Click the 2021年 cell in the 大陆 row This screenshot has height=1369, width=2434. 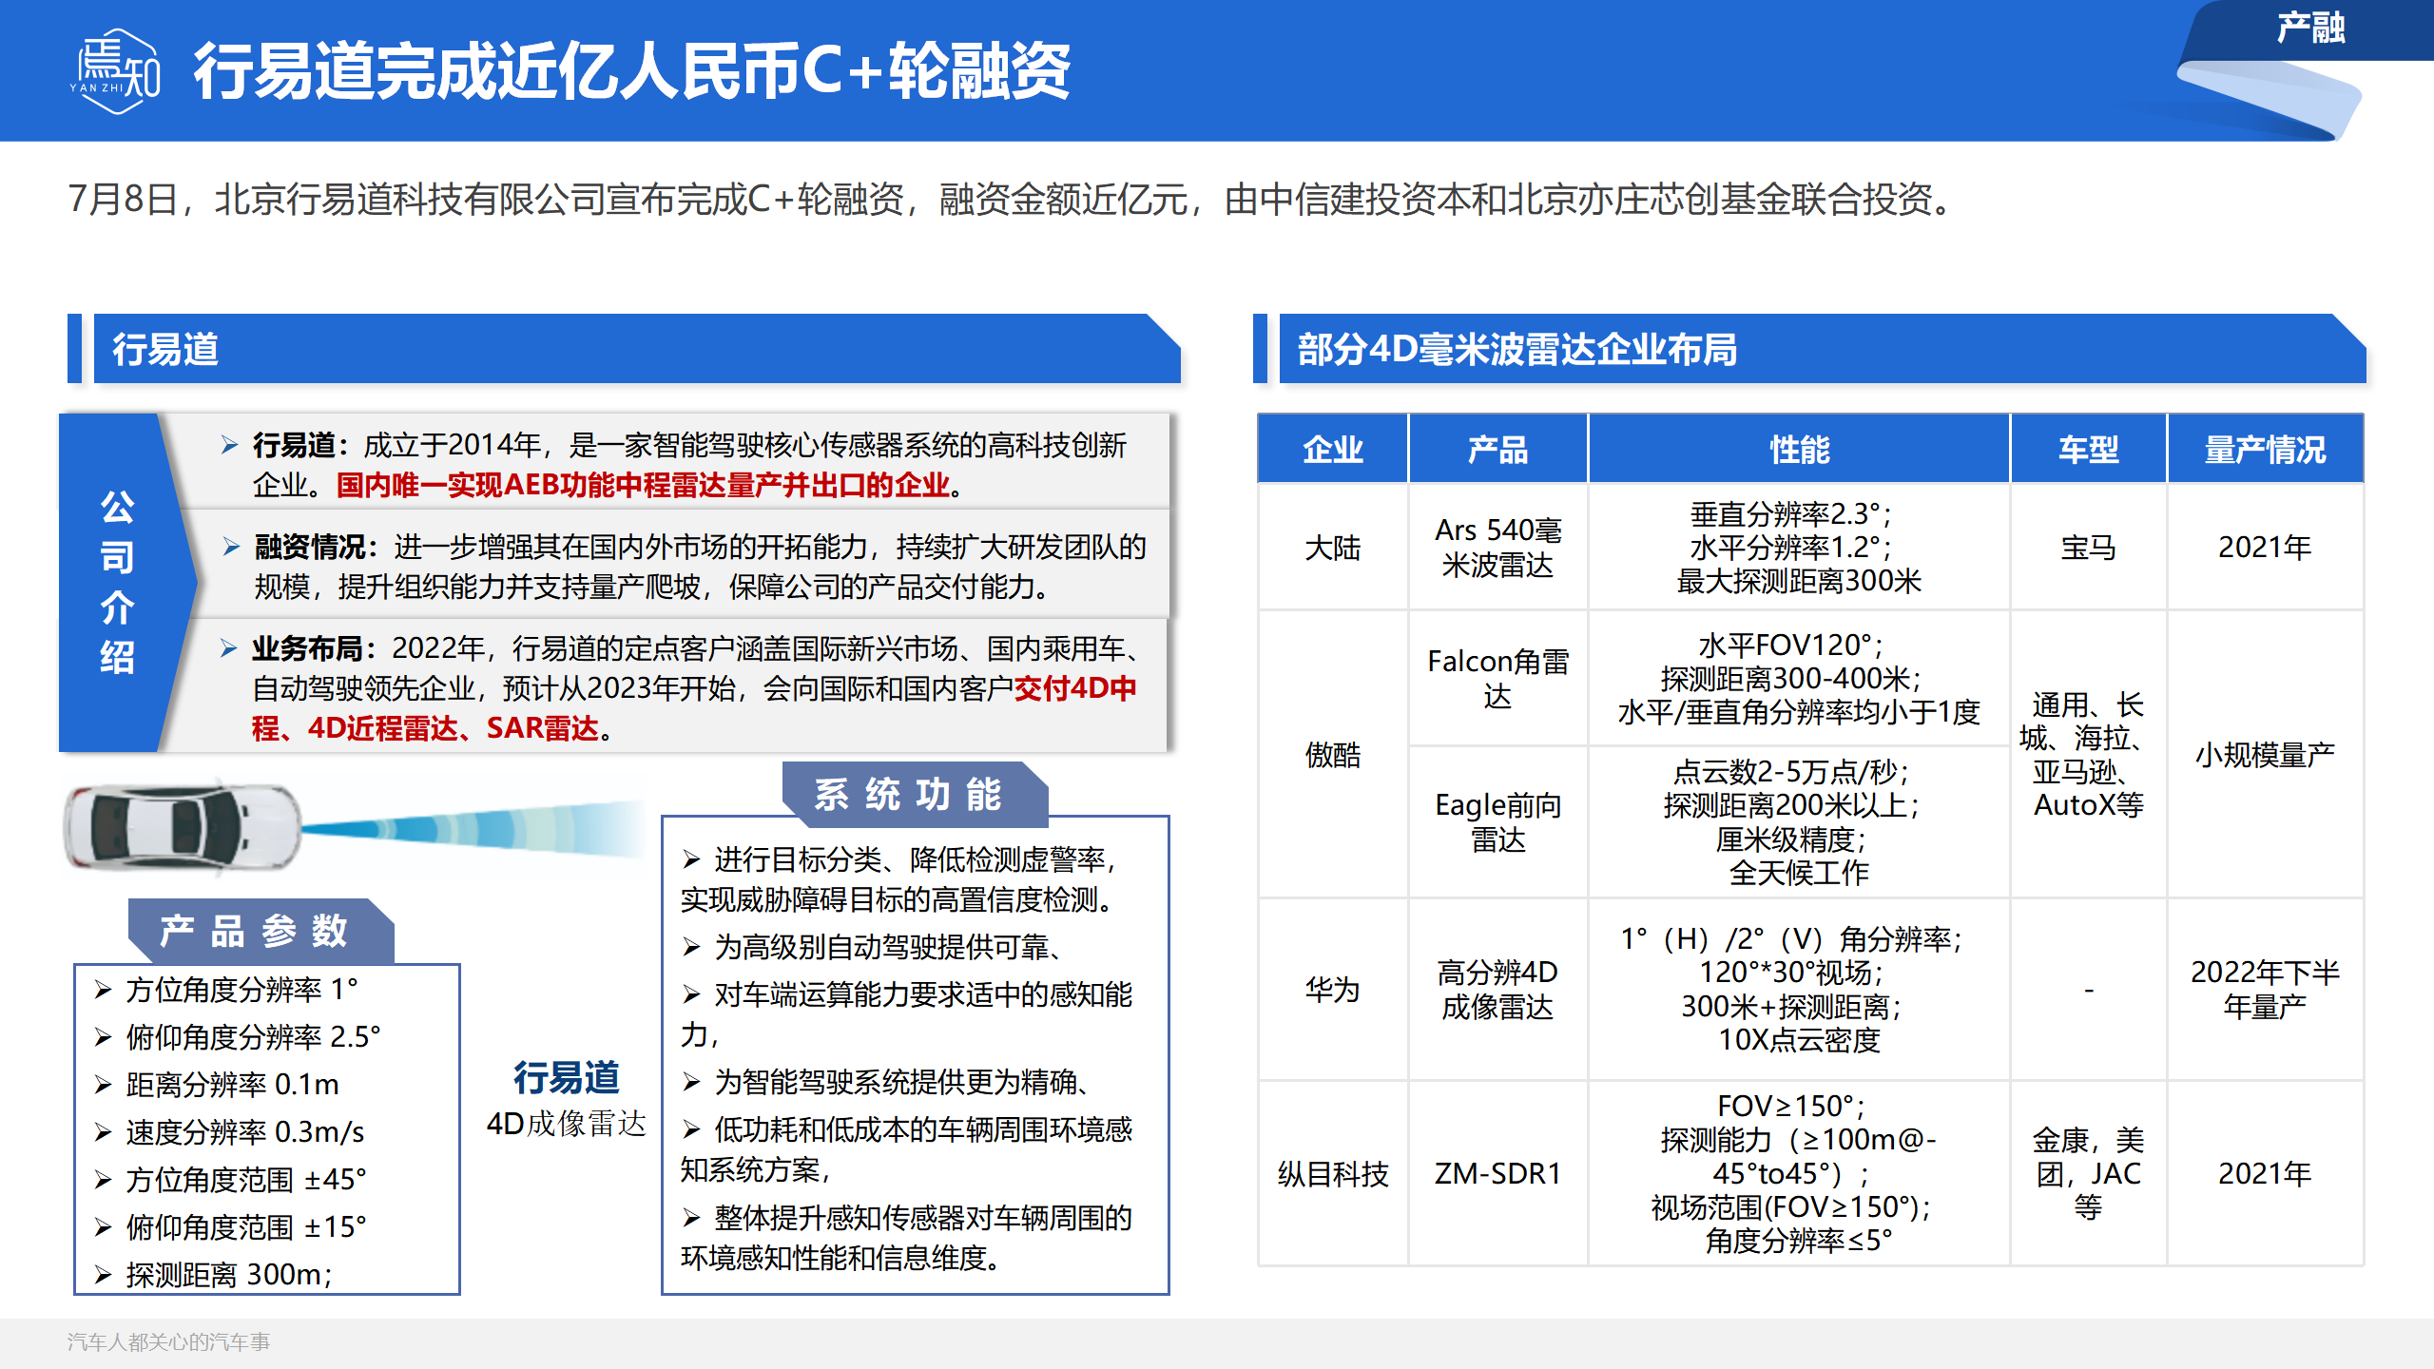[2266, 548]
